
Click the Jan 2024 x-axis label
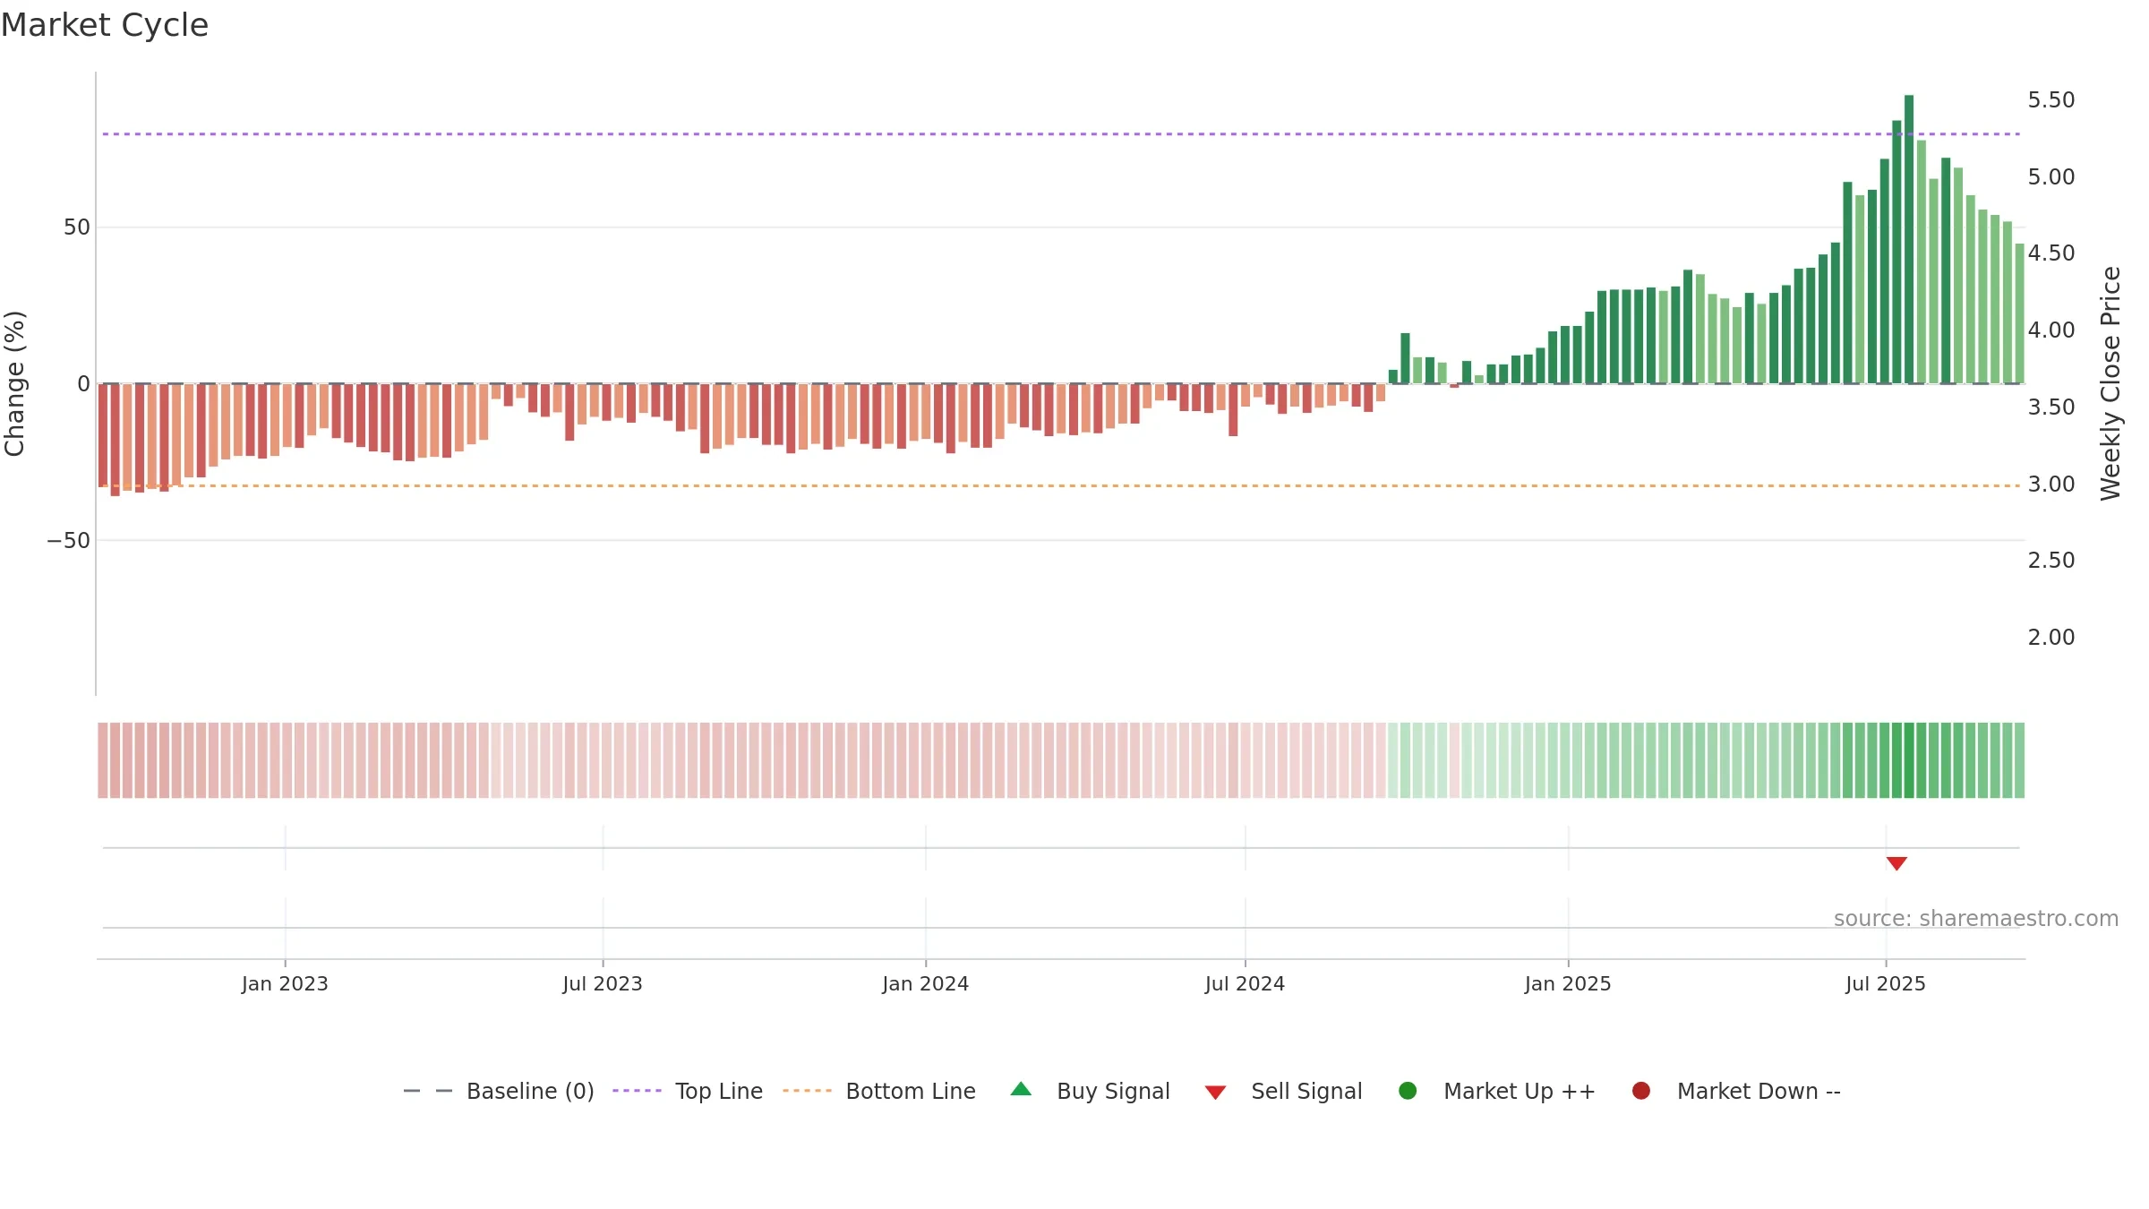tap(925, 984)
